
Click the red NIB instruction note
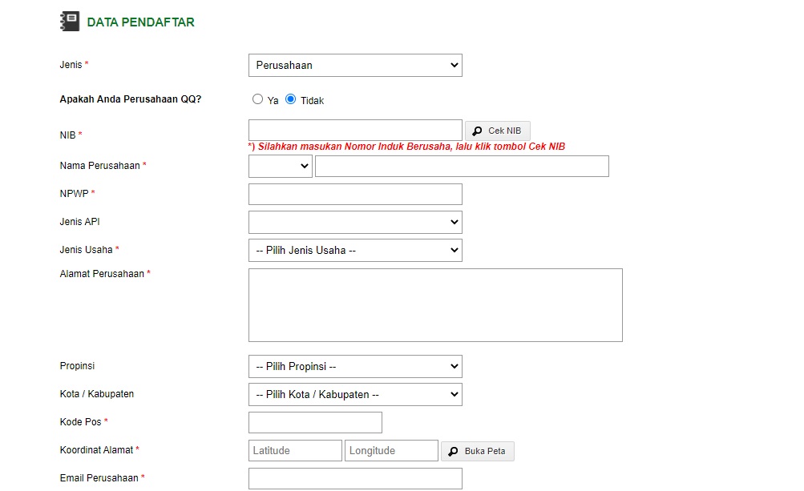click(x=406, y=147)
